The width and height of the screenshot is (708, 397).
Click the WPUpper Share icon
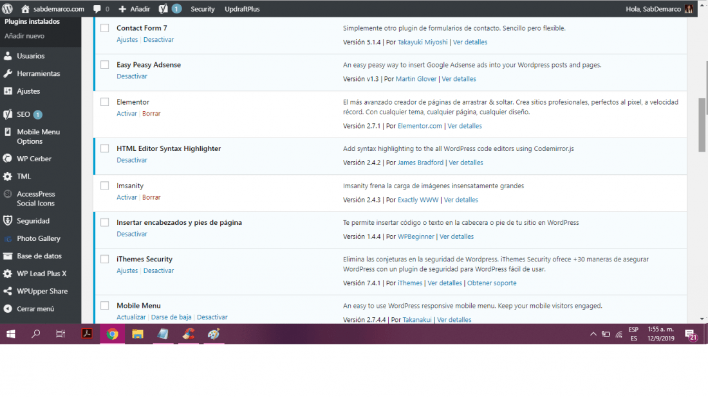[x=8, y=291]
